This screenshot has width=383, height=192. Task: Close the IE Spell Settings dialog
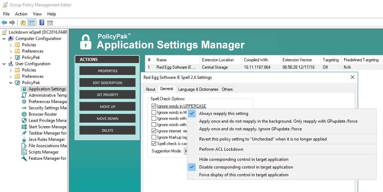353,77
